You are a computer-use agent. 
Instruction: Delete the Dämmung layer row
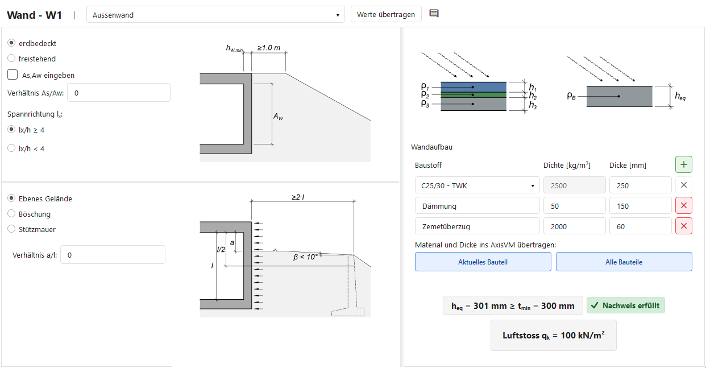(684, 205)
